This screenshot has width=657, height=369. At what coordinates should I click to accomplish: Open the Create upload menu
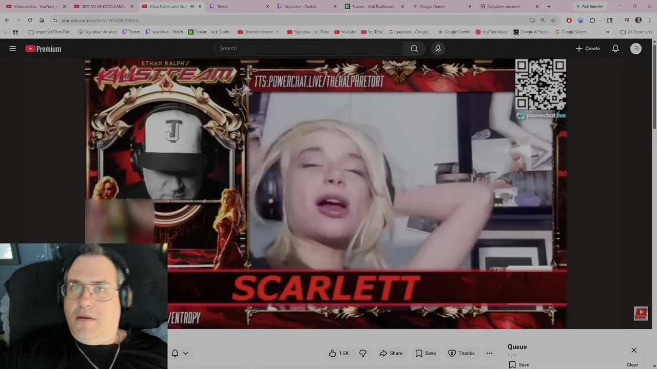click(588, 49)
